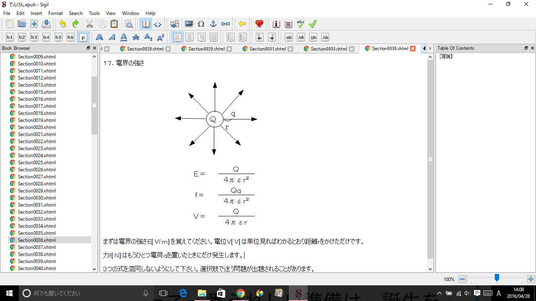Toggle Heading 1 style (h1)

tap(10, 37)
